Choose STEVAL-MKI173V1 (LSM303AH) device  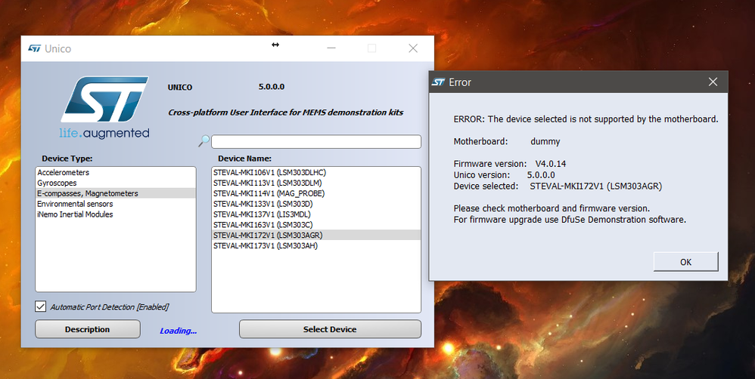click(316, 246)
